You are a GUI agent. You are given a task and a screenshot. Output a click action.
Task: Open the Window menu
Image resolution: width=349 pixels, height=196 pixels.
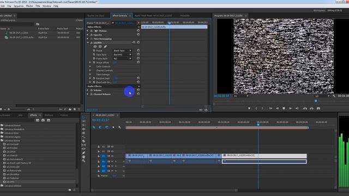click(47, 6)
